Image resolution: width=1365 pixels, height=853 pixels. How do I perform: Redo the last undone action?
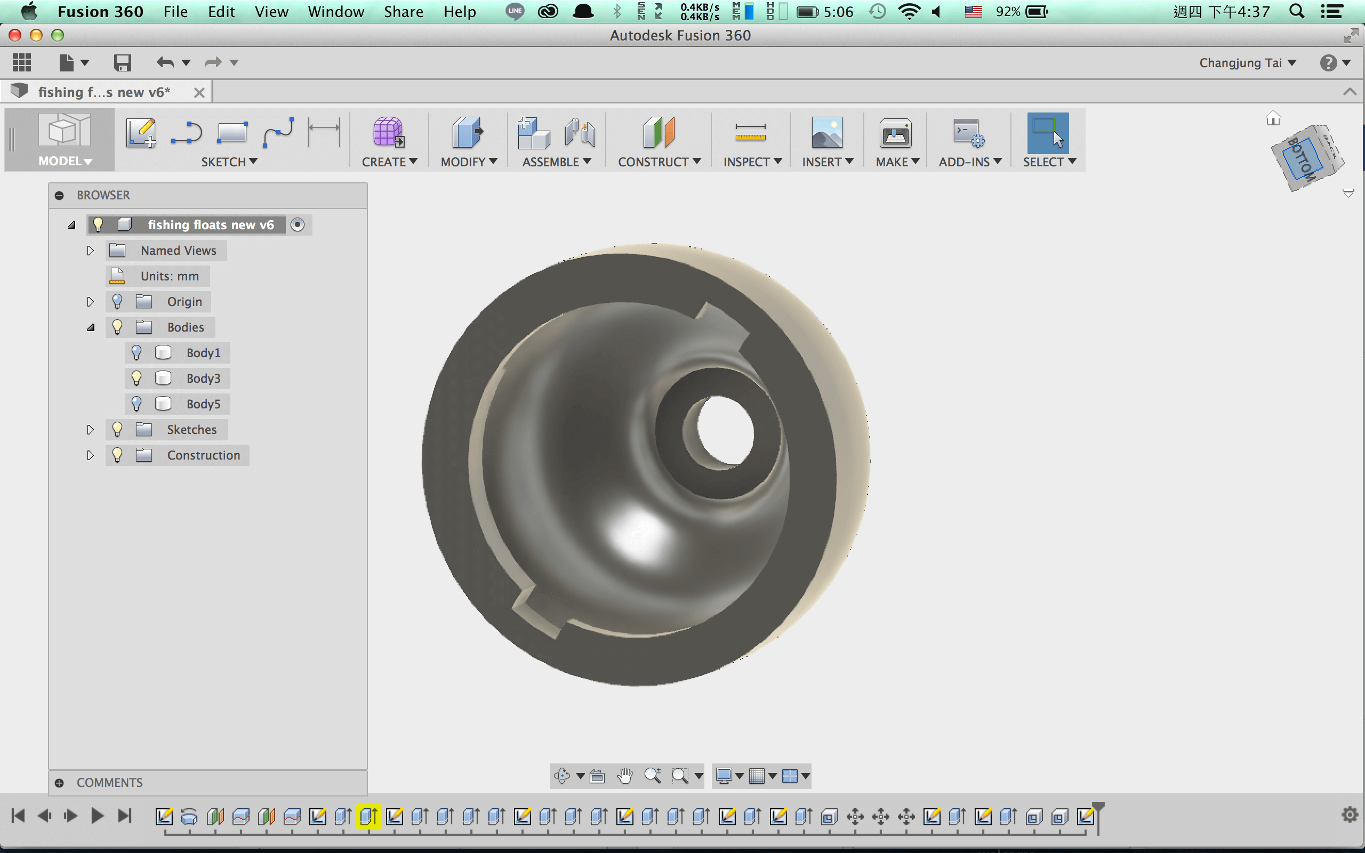click(213, 62)
